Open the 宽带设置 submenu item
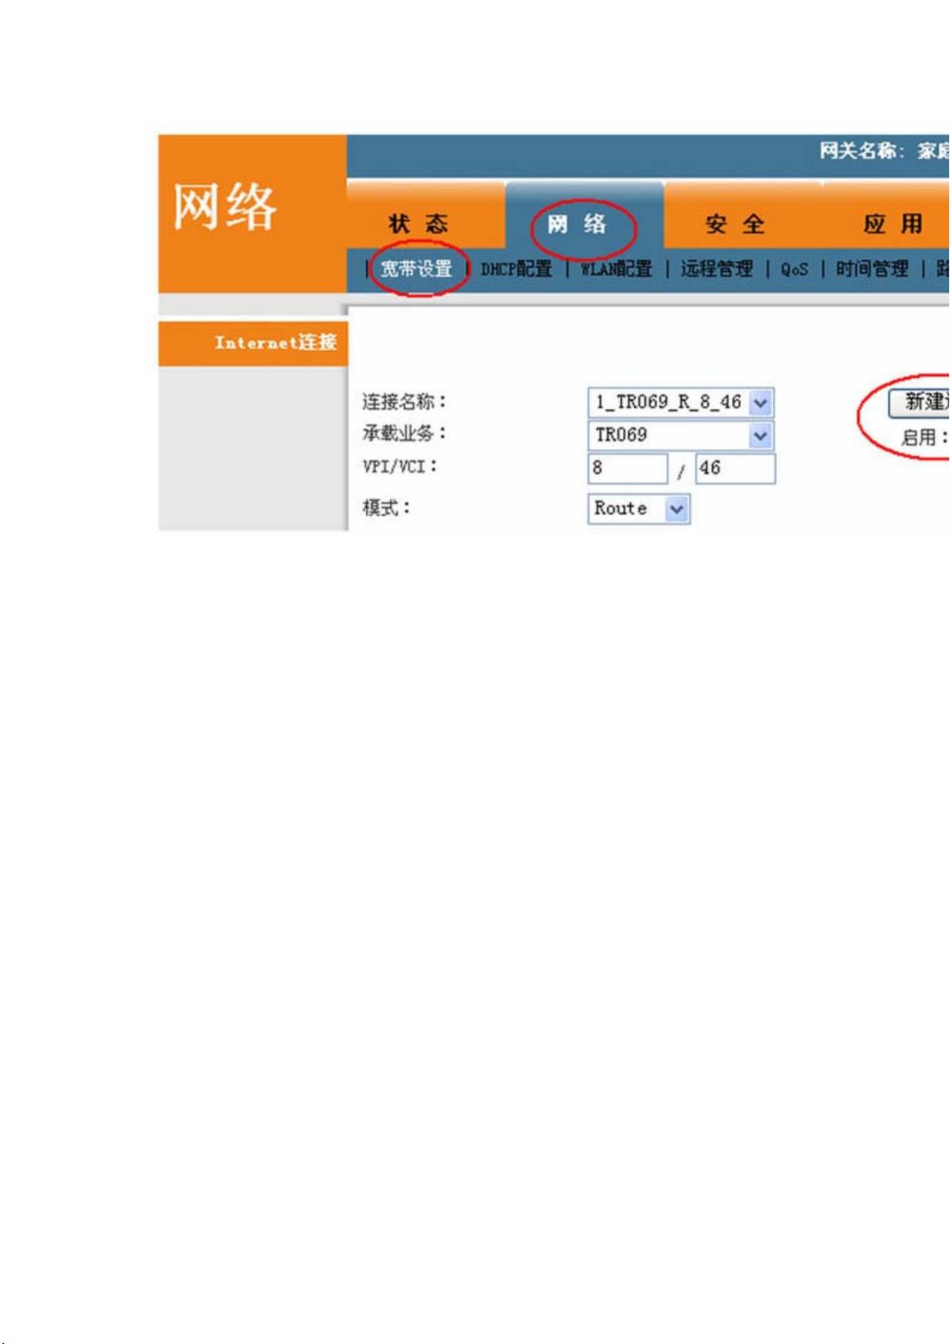This screenshot has height=1344, width=950. pos(416,269)
